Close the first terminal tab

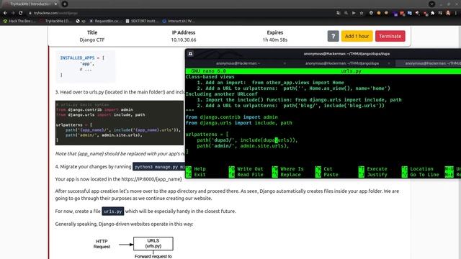pos(285,63)
